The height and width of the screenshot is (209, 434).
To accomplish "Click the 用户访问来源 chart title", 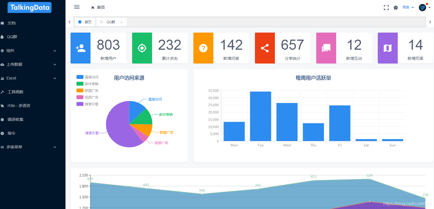I will click(129, 78).
